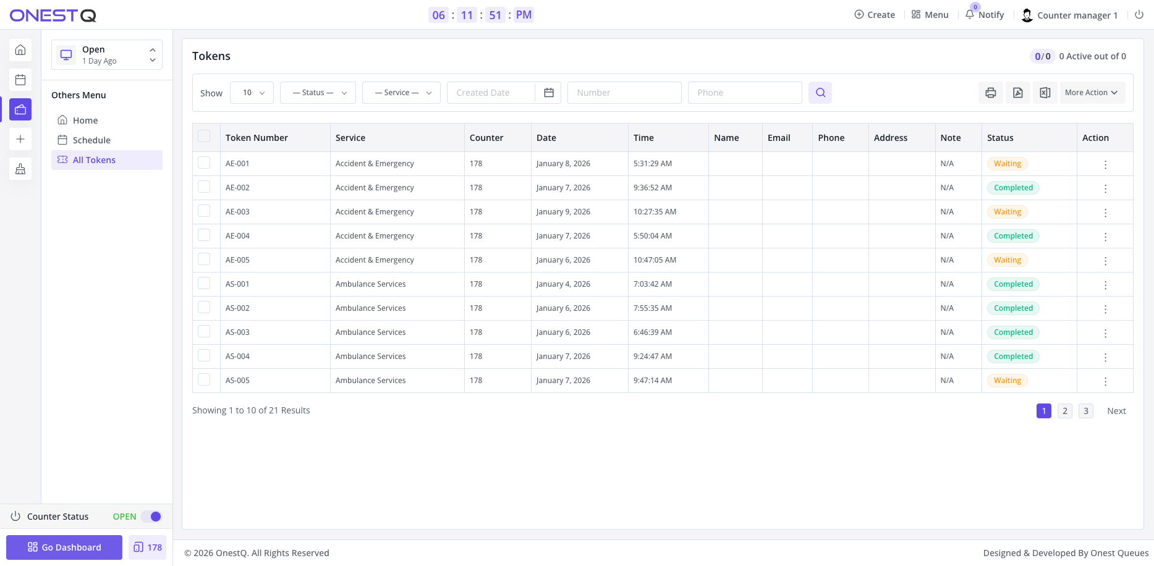Check the AS-001 row checkbox
The width and height of the screenshot is (1154, 566).
coord(204,283)
